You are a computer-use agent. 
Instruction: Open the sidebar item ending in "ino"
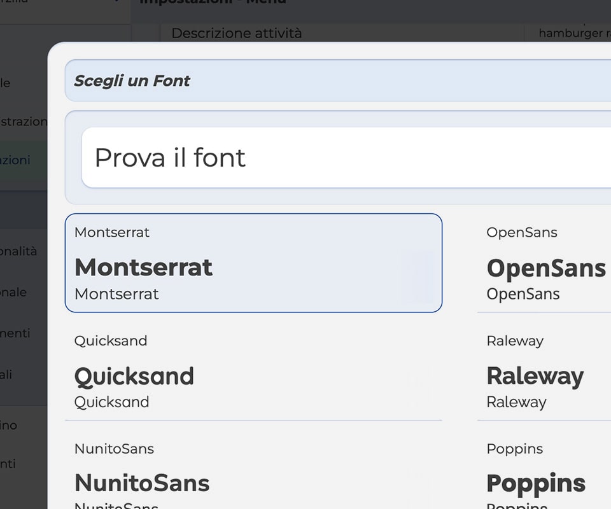10,426
